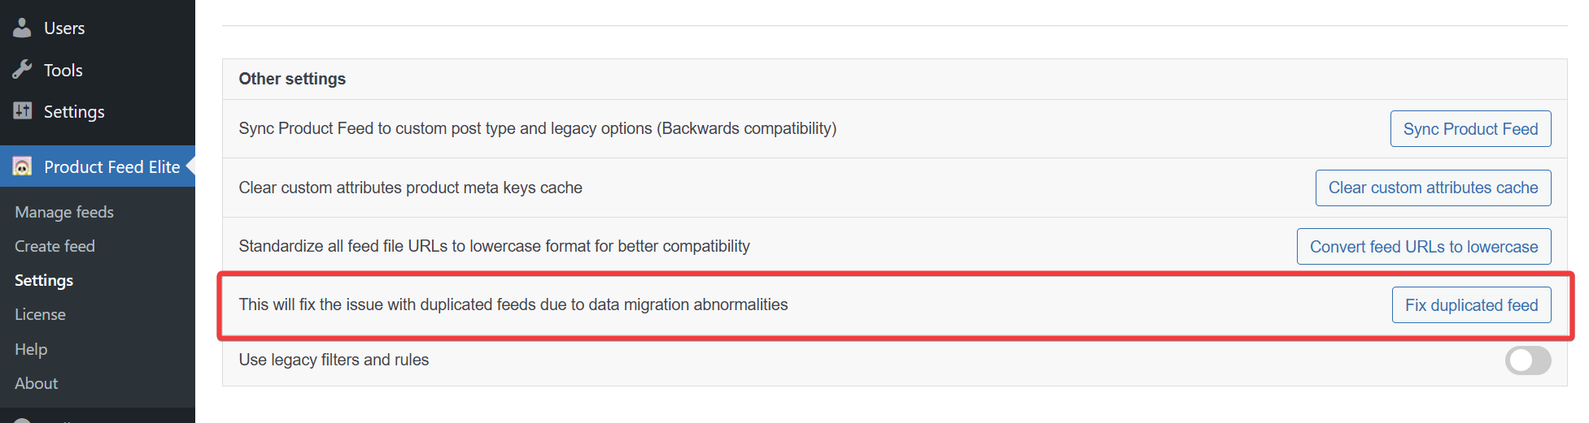Enable the legacy filters and rules toggle
Screen dimensions: 1589x423
coord(1527,360)
